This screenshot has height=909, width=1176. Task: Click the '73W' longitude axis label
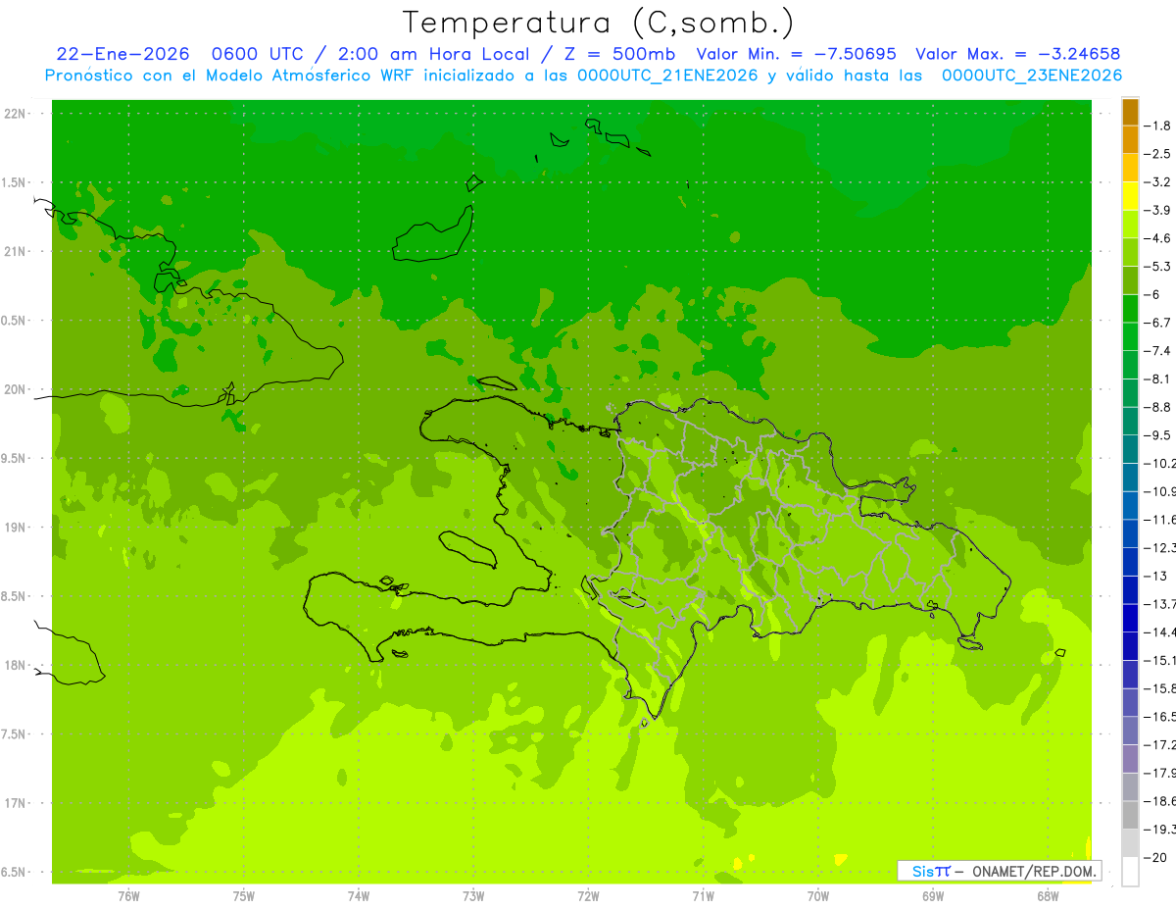[x=473, y=896]
